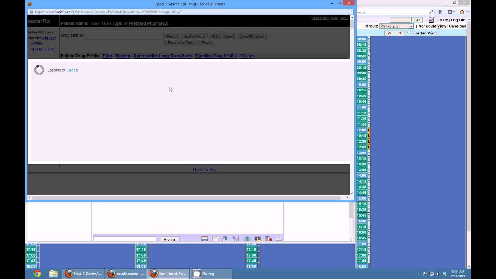The image size is (496, 279).
Task: Click the DrugOfChoice button
Action: coord(252,36)
